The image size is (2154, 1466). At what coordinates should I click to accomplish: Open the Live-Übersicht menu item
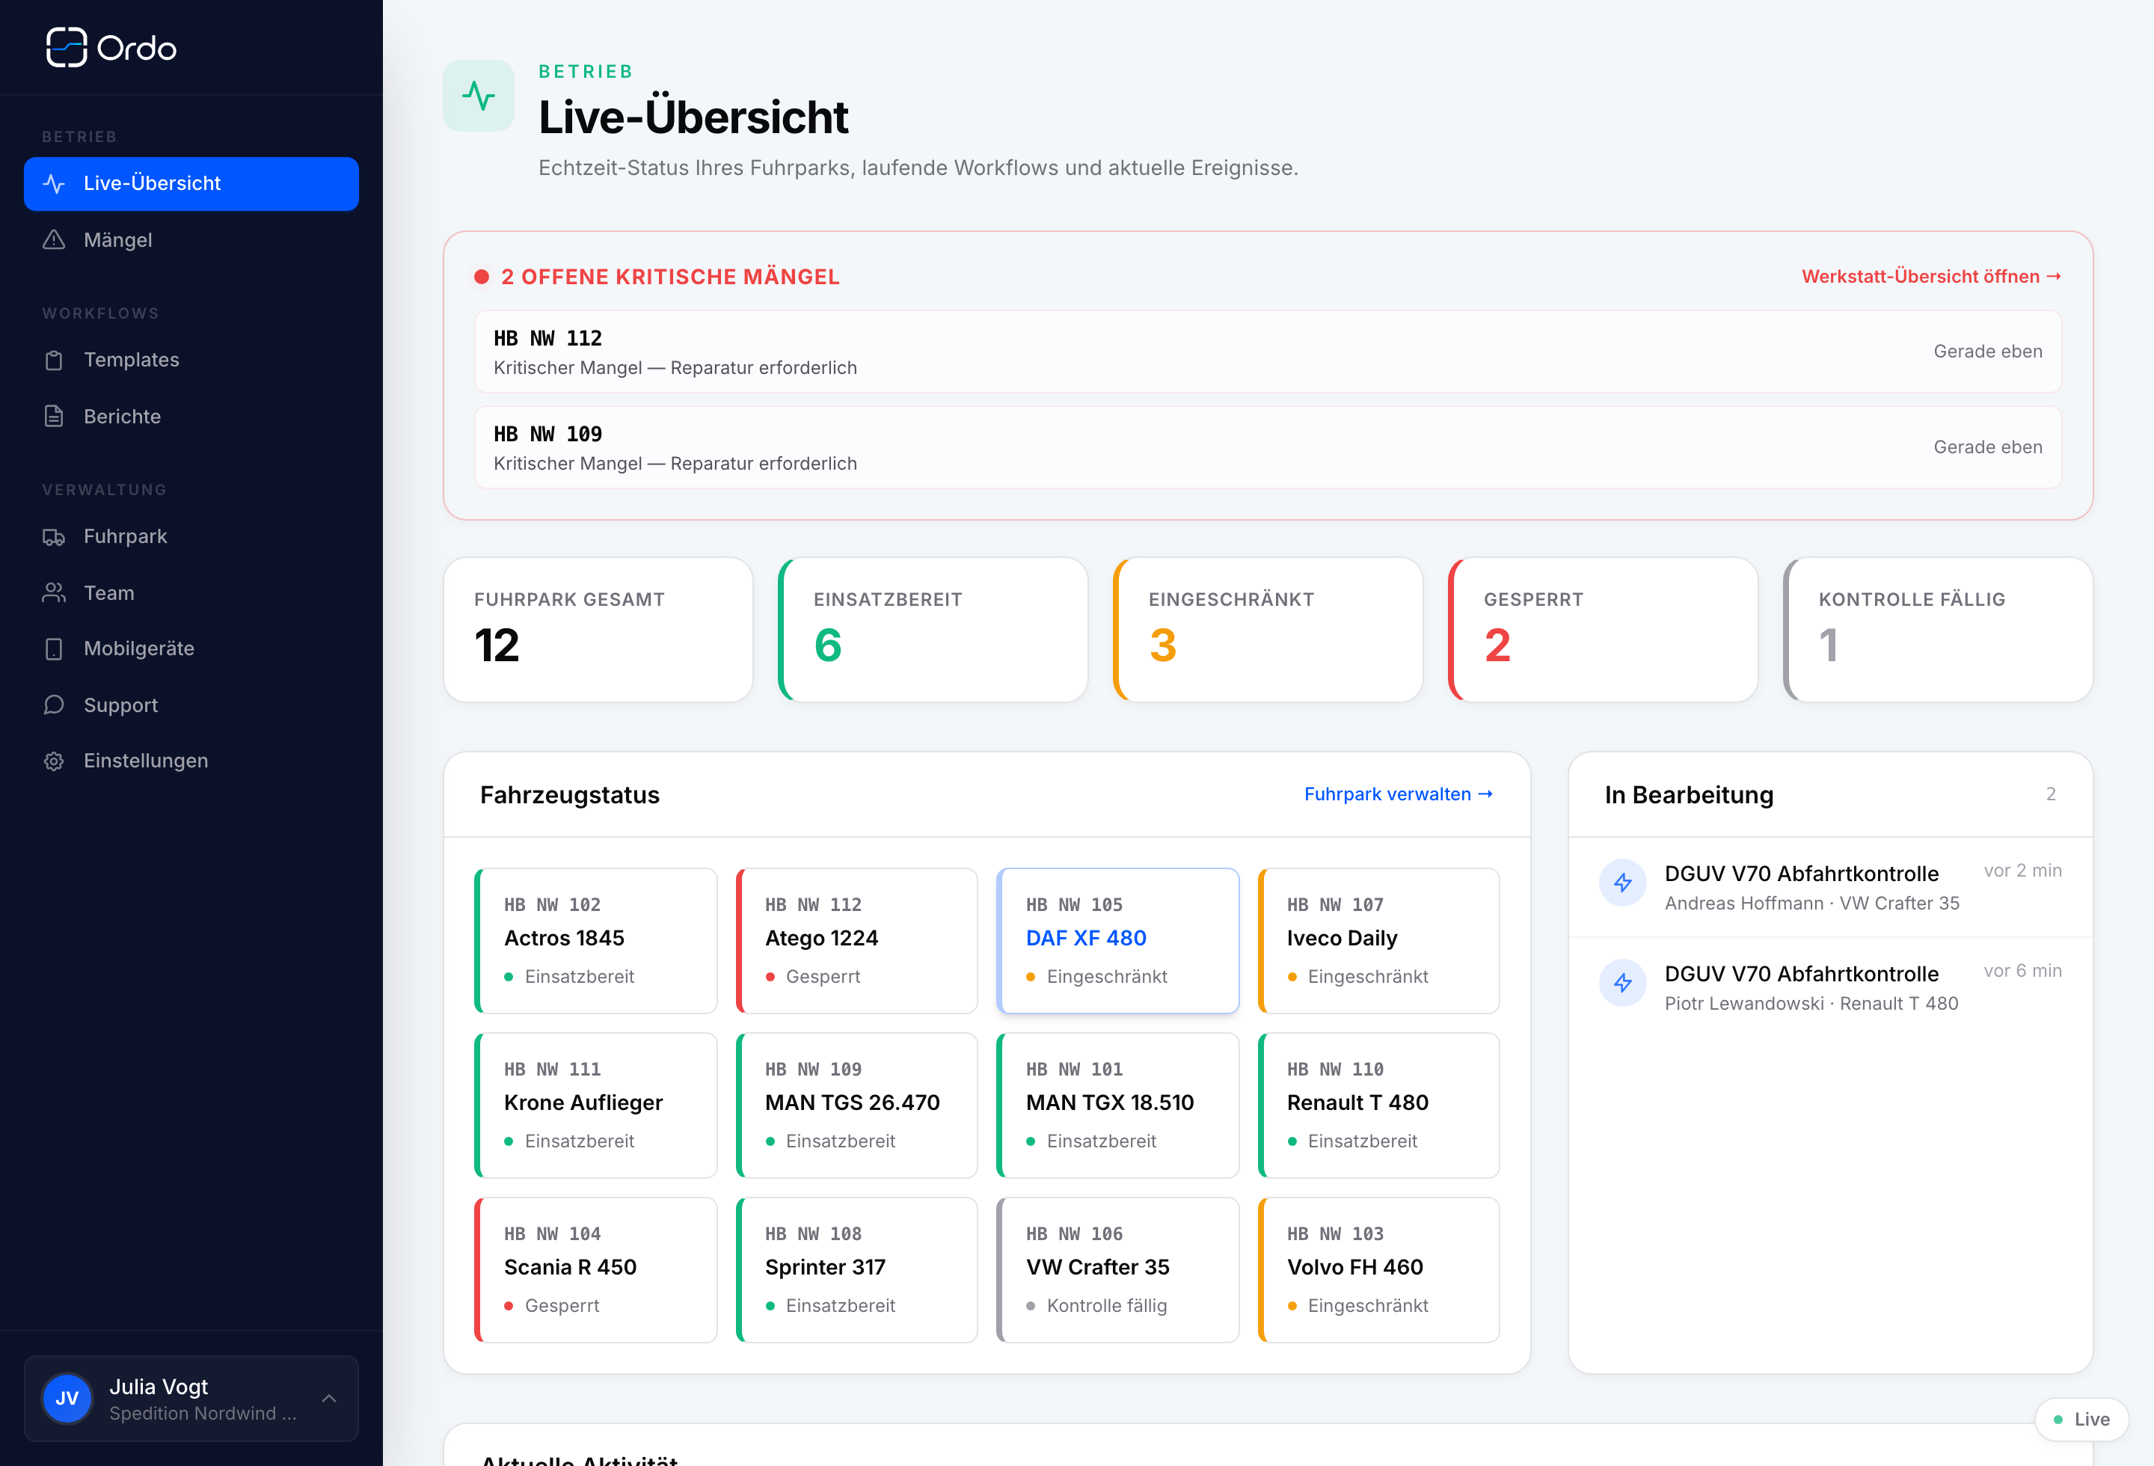pyautogui.click(x=191, y=183)
